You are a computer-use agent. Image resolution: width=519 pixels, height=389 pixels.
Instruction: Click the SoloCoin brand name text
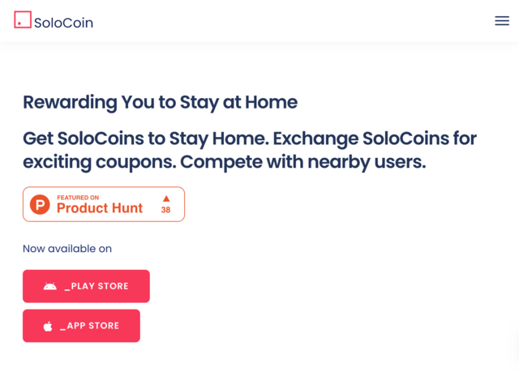[x=63, y=23]
